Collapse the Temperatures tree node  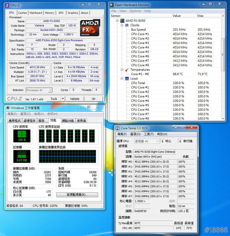tap(122, 70)
